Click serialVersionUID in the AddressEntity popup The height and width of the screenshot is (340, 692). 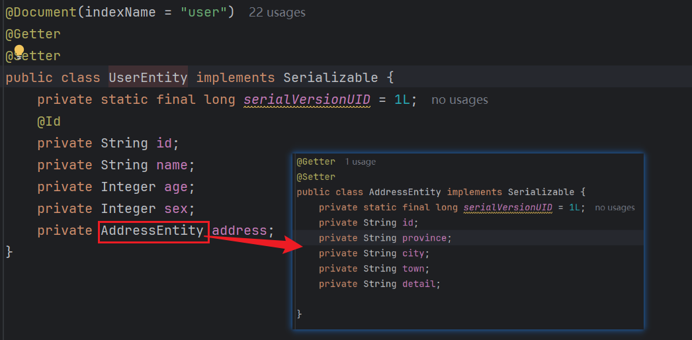point(508,208)
